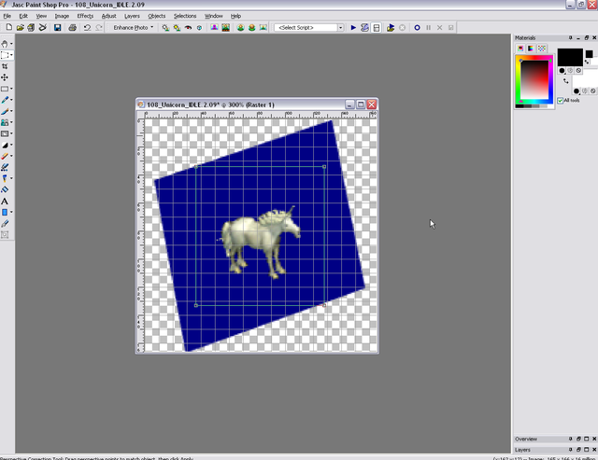Toggle background transparent material button
Viewport: 598px width, 460px height.
[x=592, y=91]
